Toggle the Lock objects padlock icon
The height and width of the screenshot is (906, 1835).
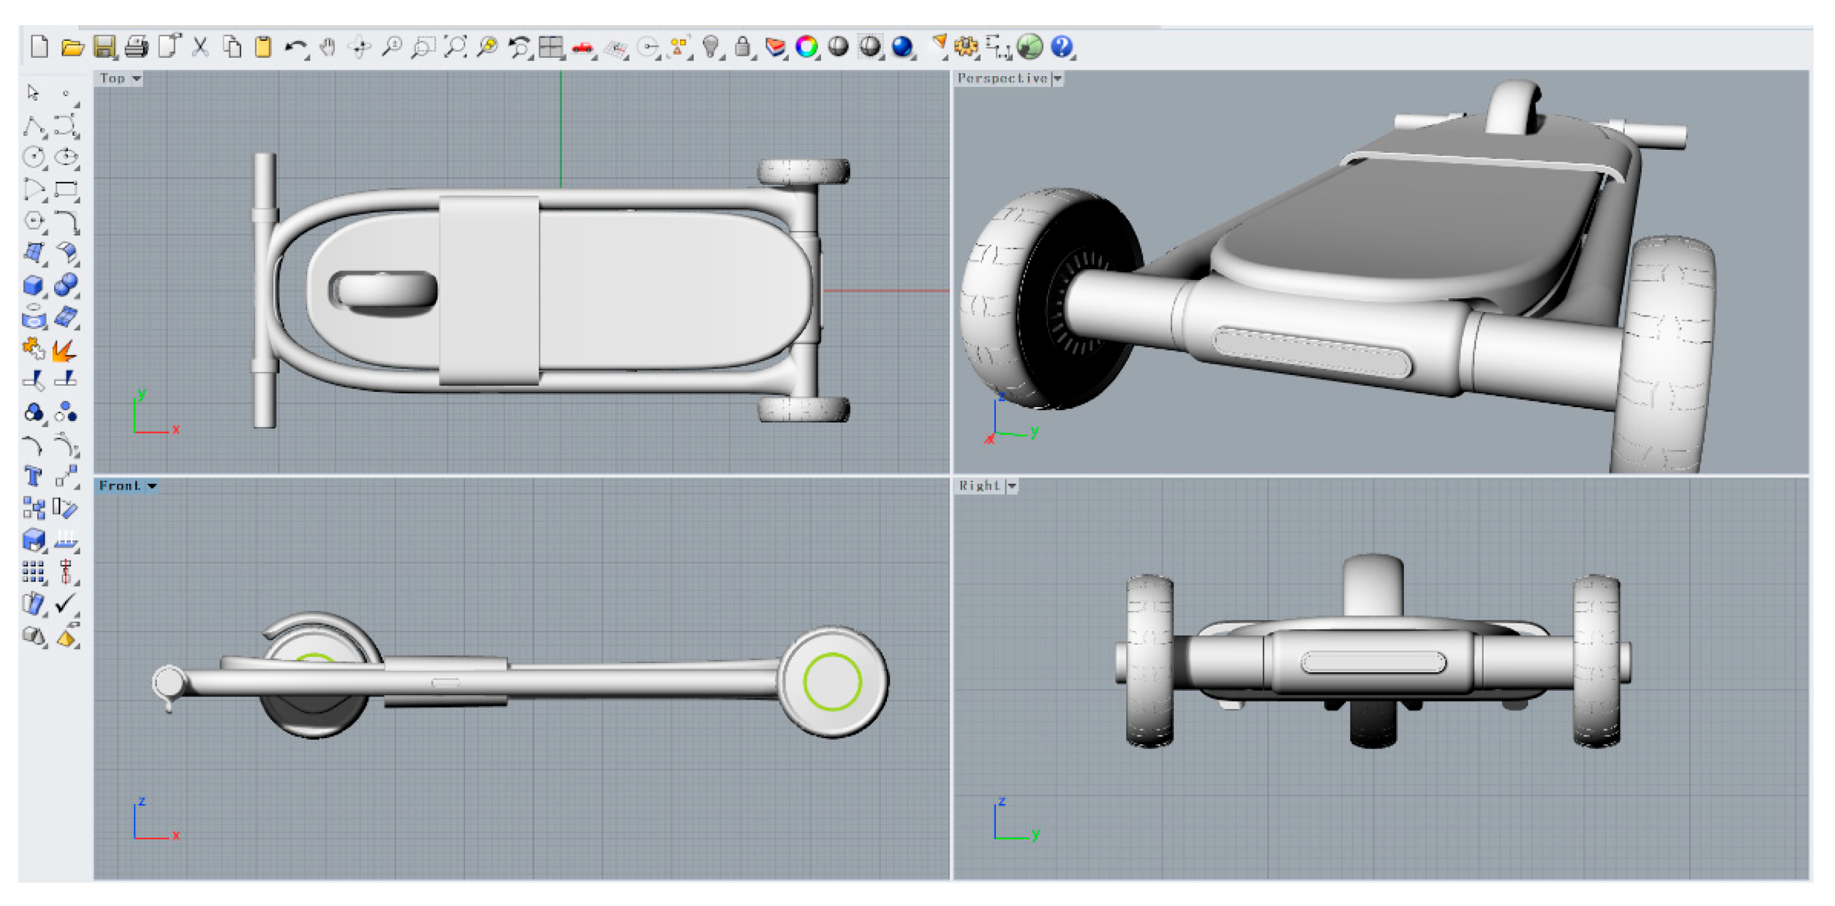(x=742, y=47)
